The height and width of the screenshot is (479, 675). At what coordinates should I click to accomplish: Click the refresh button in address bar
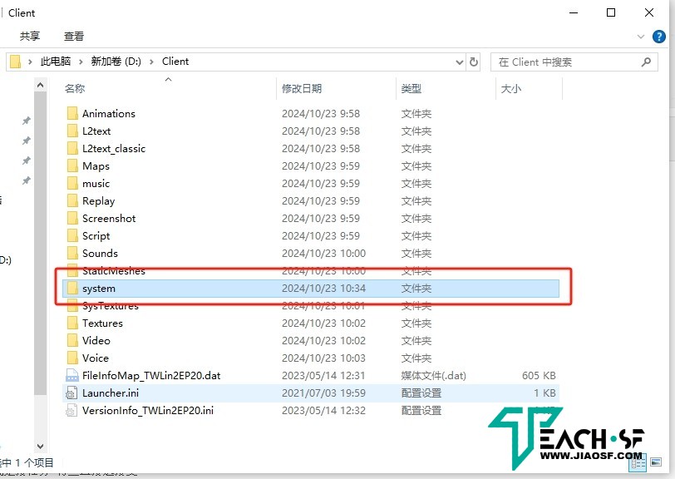pyautogui.click(x=474, y=62)
